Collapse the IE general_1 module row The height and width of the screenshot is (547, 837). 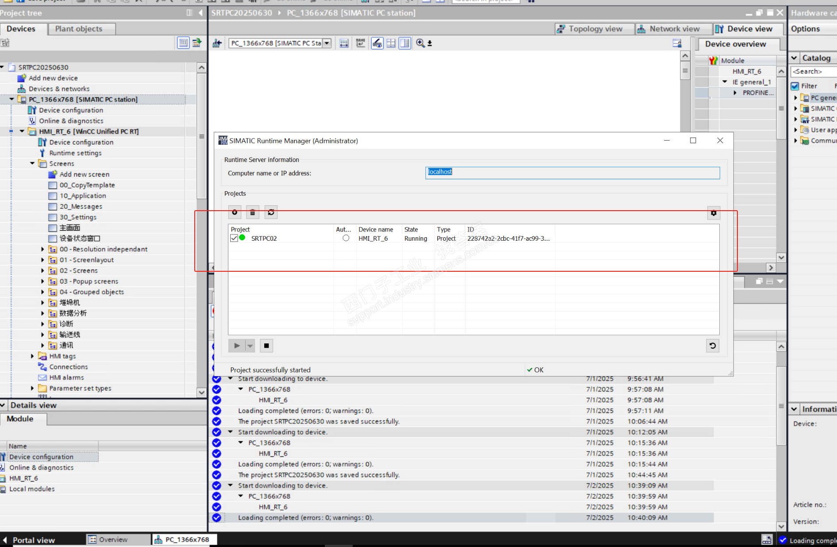point(725,82)
